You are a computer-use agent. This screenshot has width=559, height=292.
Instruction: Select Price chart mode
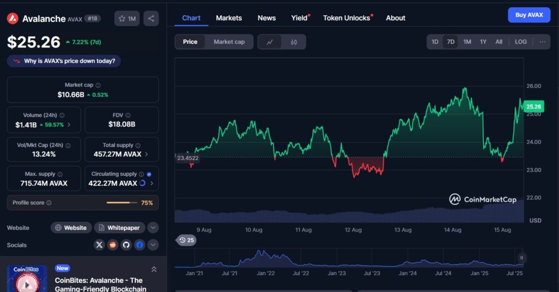pyautogui.click(x=190, y=41)
